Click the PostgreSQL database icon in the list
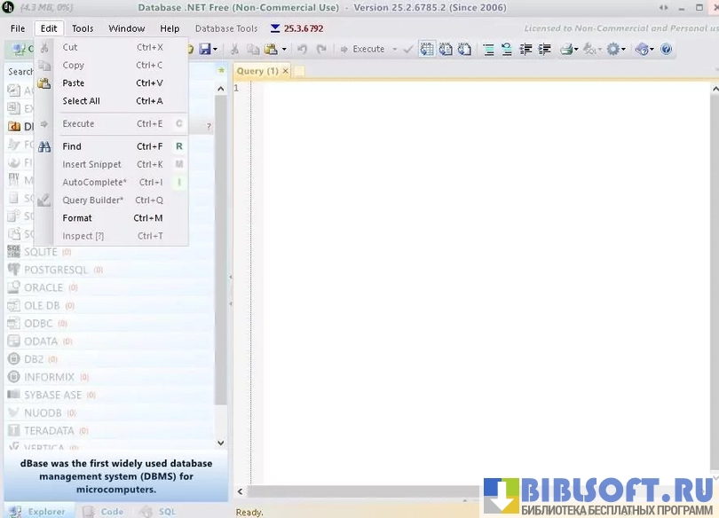 pos(13,270)
